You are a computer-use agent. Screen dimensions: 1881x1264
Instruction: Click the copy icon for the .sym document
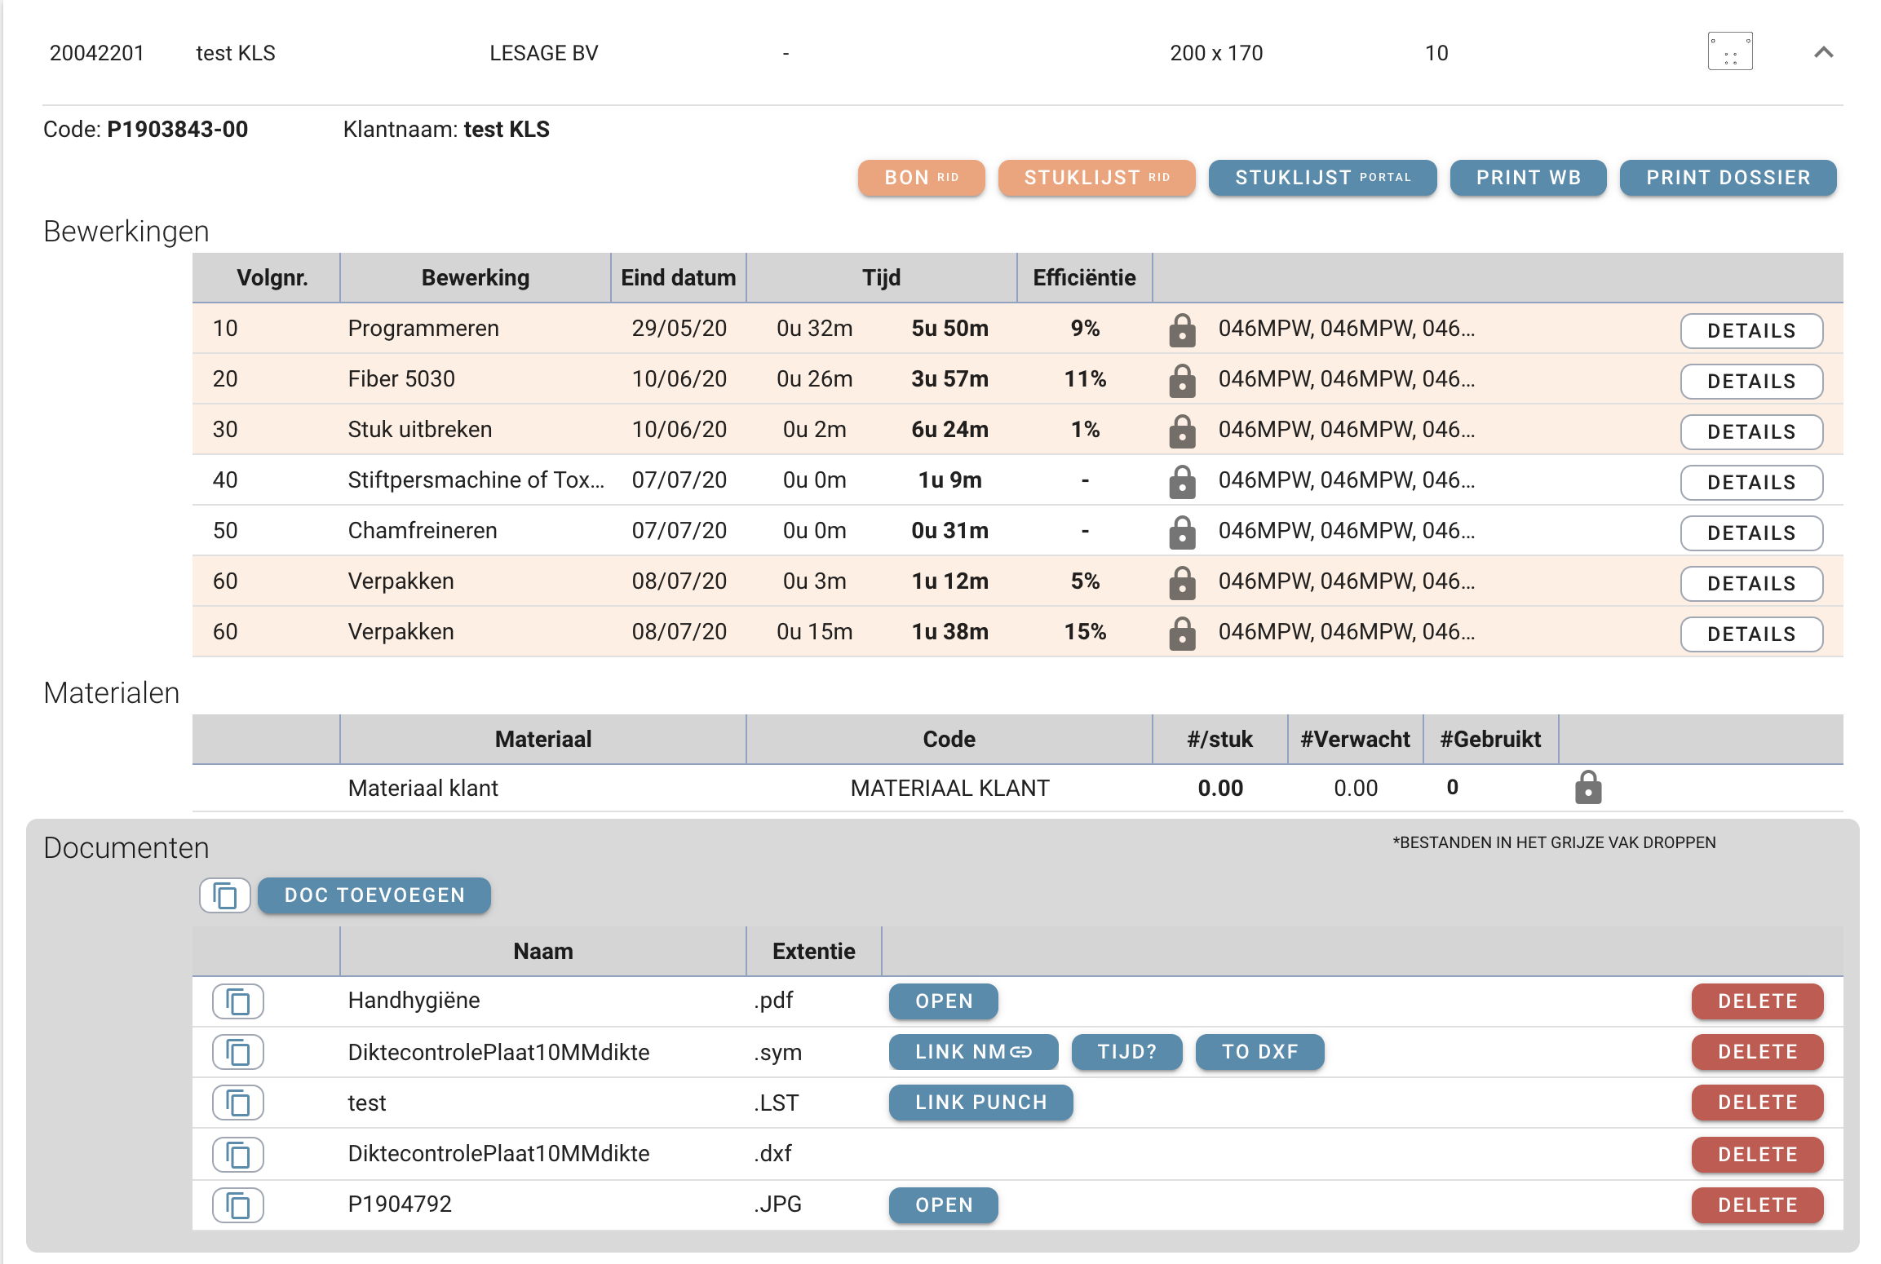pos(238,1052)
